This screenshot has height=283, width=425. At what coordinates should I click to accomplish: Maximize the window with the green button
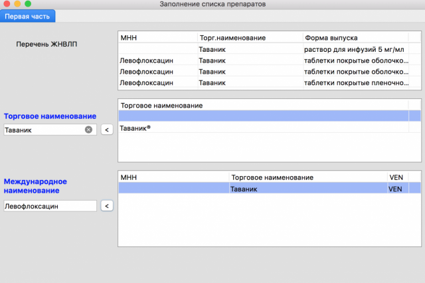[28, 3]
